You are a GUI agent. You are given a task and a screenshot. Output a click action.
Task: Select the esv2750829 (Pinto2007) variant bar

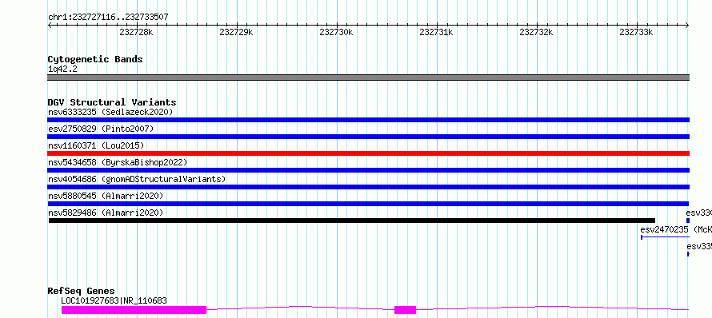pos(368,137)
